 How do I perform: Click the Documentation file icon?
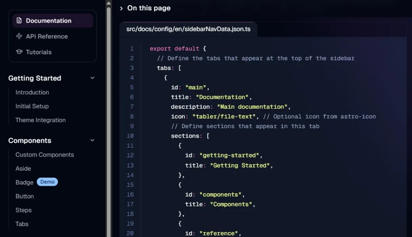[19, 21]
